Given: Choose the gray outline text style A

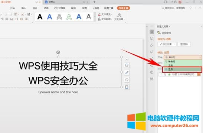Looking at the screenshot, I should [59, 17].
